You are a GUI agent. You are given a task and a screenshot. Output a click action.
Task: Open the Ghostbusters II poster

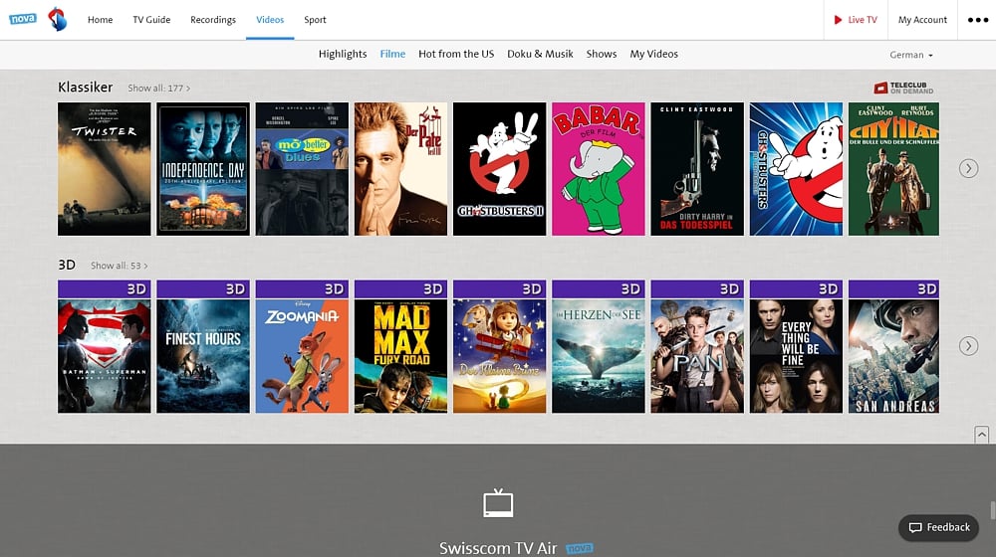tap(499, 169)
